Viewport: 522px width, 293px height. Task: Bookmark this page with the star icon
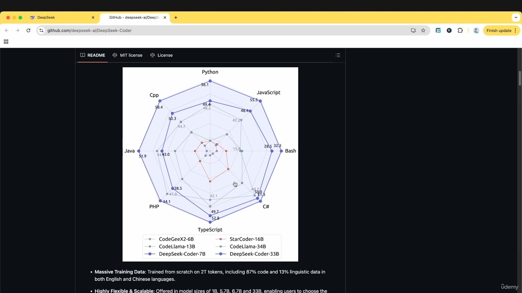pyautogui.click(x=423, y=31)
